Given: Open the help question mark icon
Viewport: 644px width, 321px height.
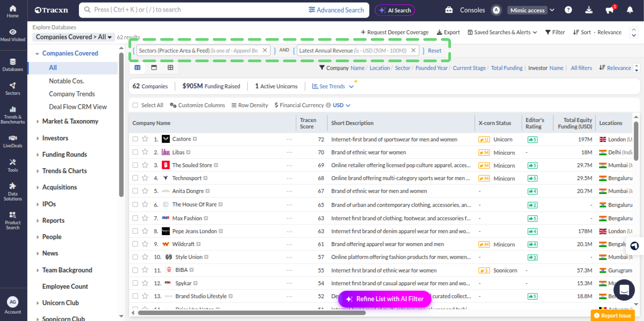Looking at the screenshot, I should tap(568, 10).
